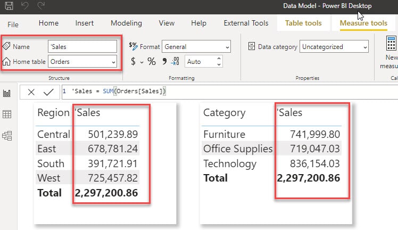The width and height of the screenshot is (398, 230).
Task: Click the value 678,781.24
Action: click(113, 149)
